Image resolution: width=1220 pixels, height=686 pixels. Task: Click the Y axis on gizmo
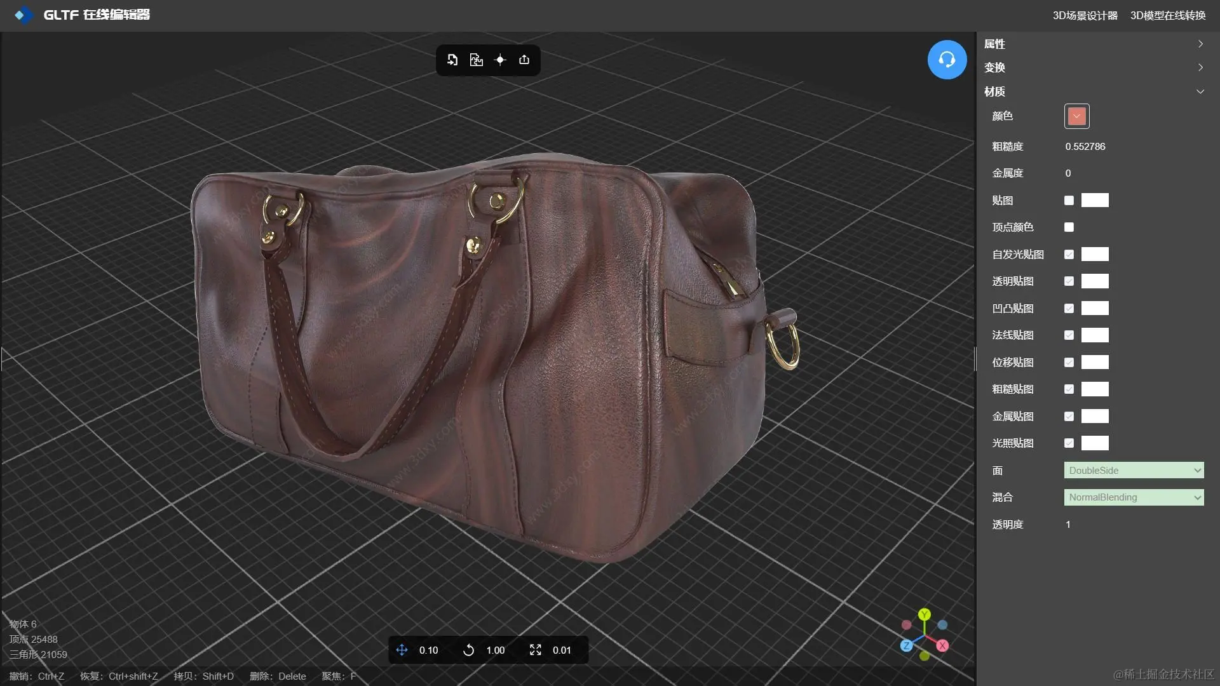[925, 614]
